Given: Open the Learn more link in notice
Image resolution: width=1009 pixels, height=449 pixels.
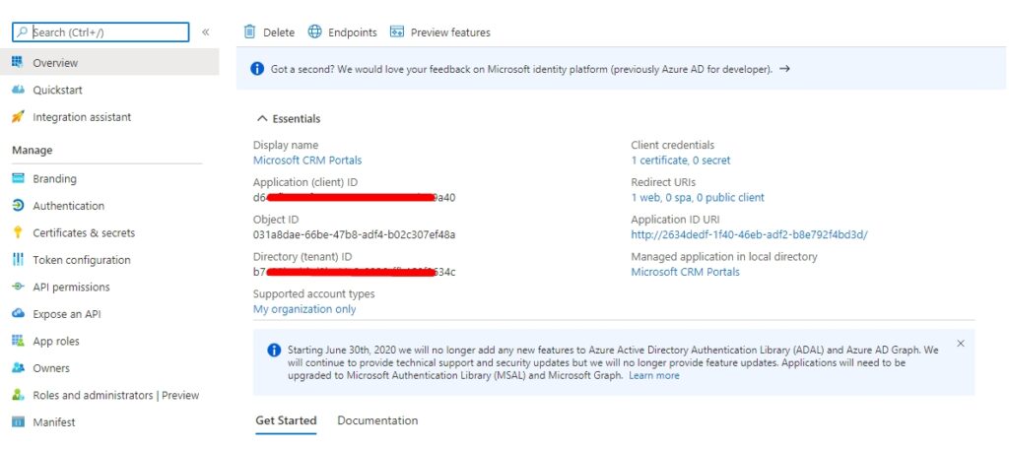Looking at the screenshot, I should click(x=654, y=376).
